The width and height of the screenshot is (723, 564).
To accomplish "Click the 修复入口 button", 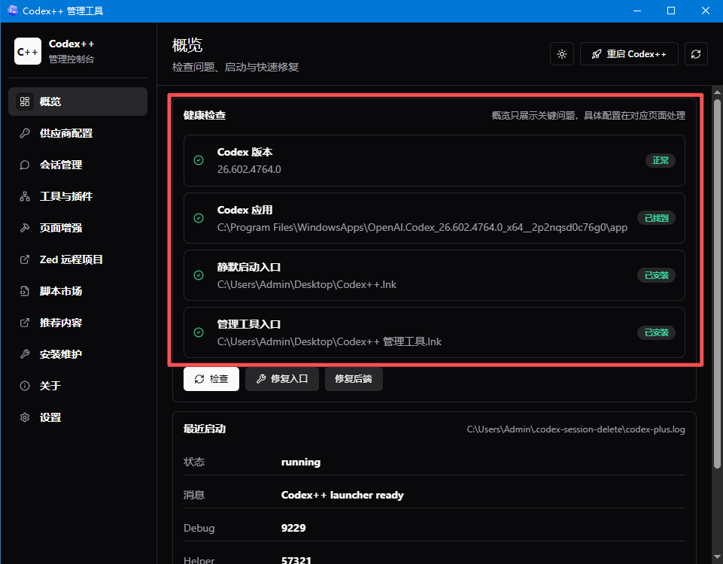I will tap(281, 379).
